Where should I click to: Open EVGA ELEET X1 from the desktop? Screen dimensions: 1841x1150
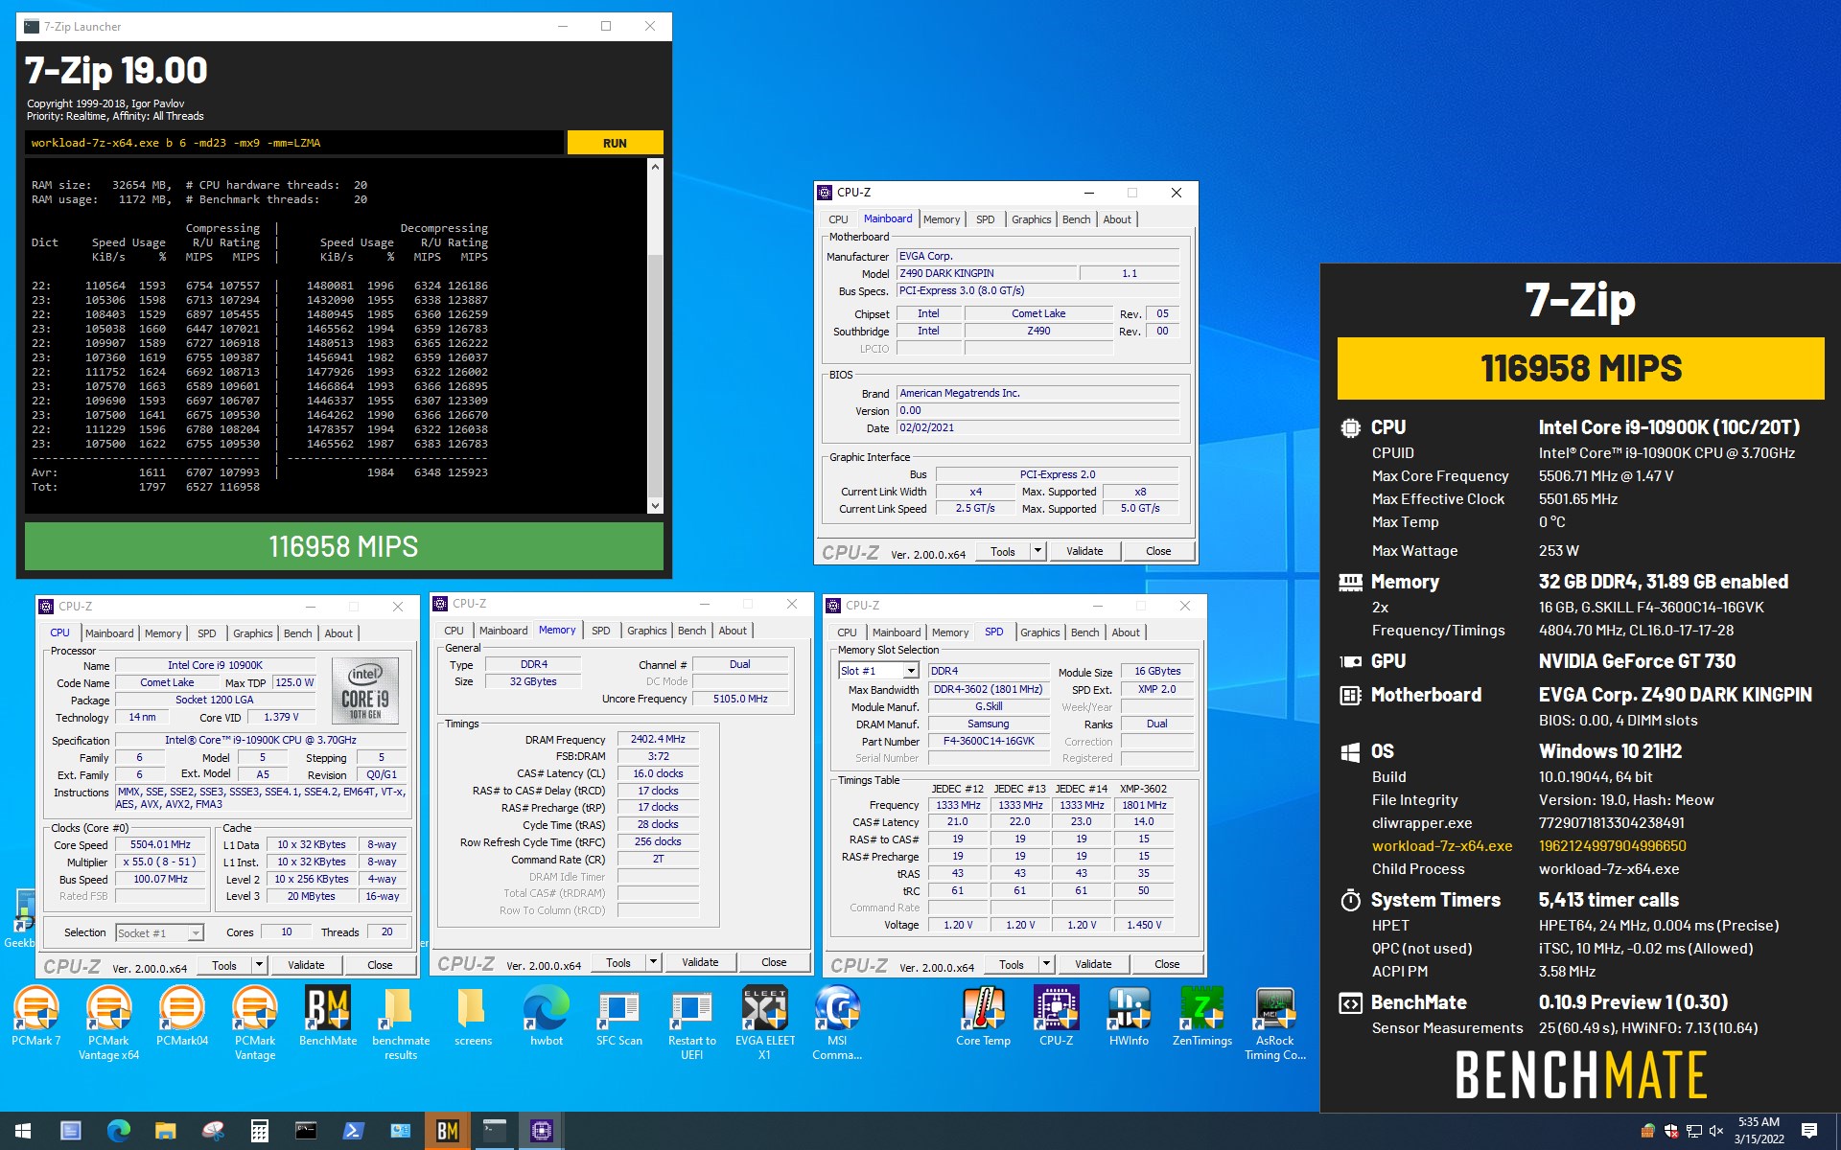click(765, 1023)
